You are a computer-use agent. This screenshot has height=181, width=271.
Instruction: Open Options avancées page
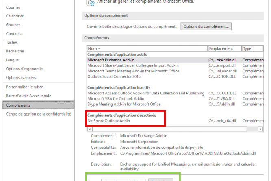21,78
